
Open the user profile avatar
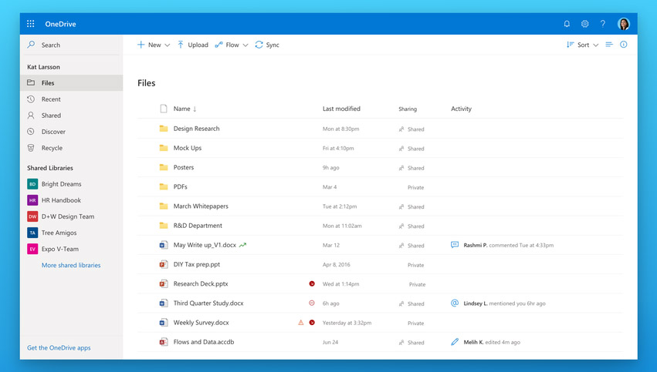(624, 24)
